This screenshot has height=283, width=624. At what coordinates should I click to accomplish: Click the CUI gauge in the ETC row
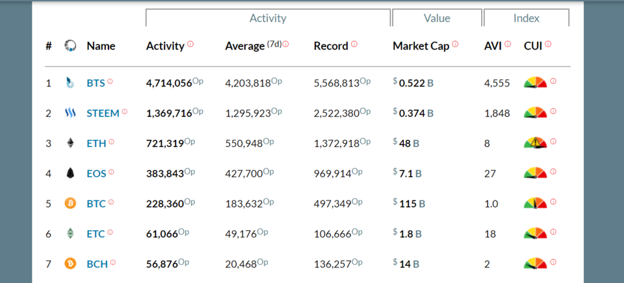535,233
